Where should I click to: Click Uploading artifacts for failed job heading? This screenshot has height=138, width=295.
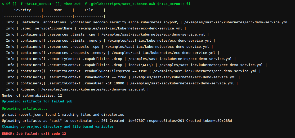point(37,101)
